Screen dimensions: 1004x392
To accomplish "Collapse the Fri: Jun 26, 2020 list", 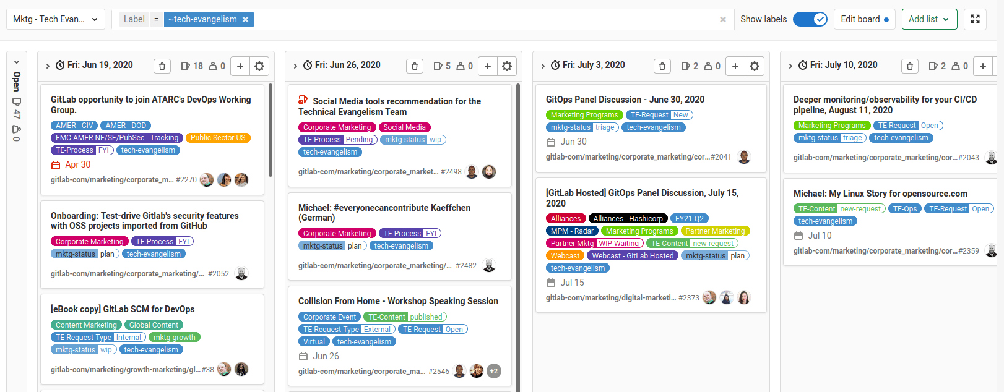I will pos(295,66).
